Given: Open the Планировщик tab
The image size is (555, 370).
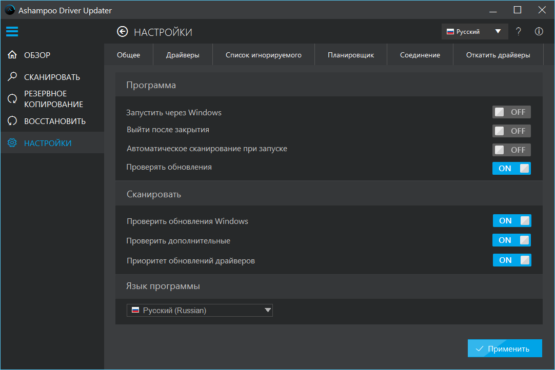Looking at the screenshot, I should pyautogui.click(x=351, y=55).
